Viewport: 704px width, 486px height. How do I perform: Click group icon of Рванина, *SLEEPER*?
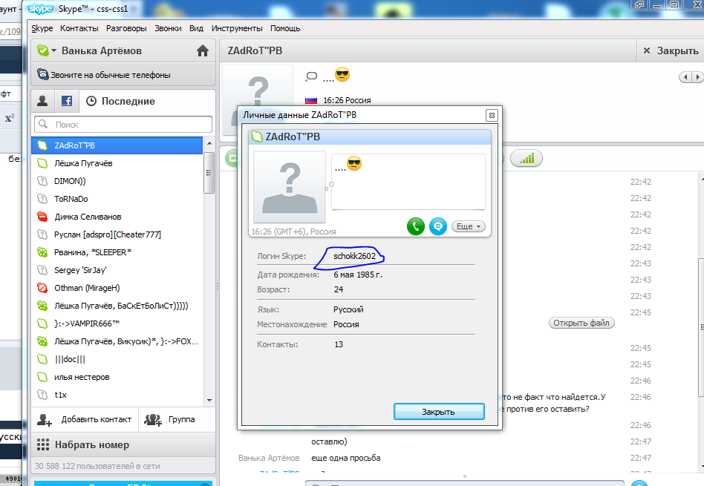tap(42, 252)
